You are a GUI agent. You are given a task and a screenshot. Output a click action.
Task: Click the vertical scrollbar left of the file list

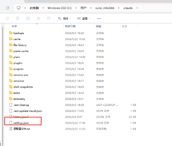point(3,85)
